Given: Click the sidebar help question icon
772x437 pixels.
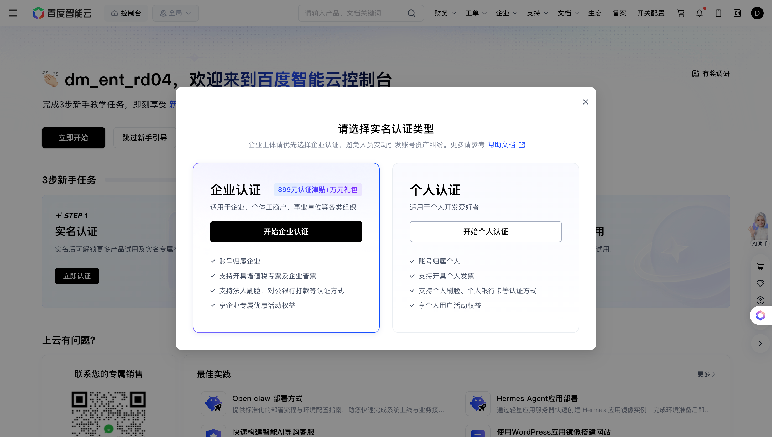Looking at the screenshot, I should click(760, 300).
